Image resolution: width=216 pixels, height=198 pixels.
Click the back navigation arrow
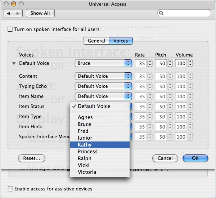click(x=8, y=13)
